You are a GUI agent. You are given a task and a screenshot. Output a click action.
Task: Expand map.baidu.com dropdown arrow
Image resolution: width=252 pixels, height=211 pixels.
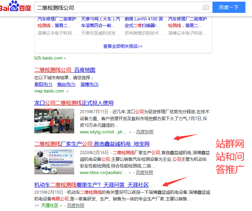click(x=68, y=91)
